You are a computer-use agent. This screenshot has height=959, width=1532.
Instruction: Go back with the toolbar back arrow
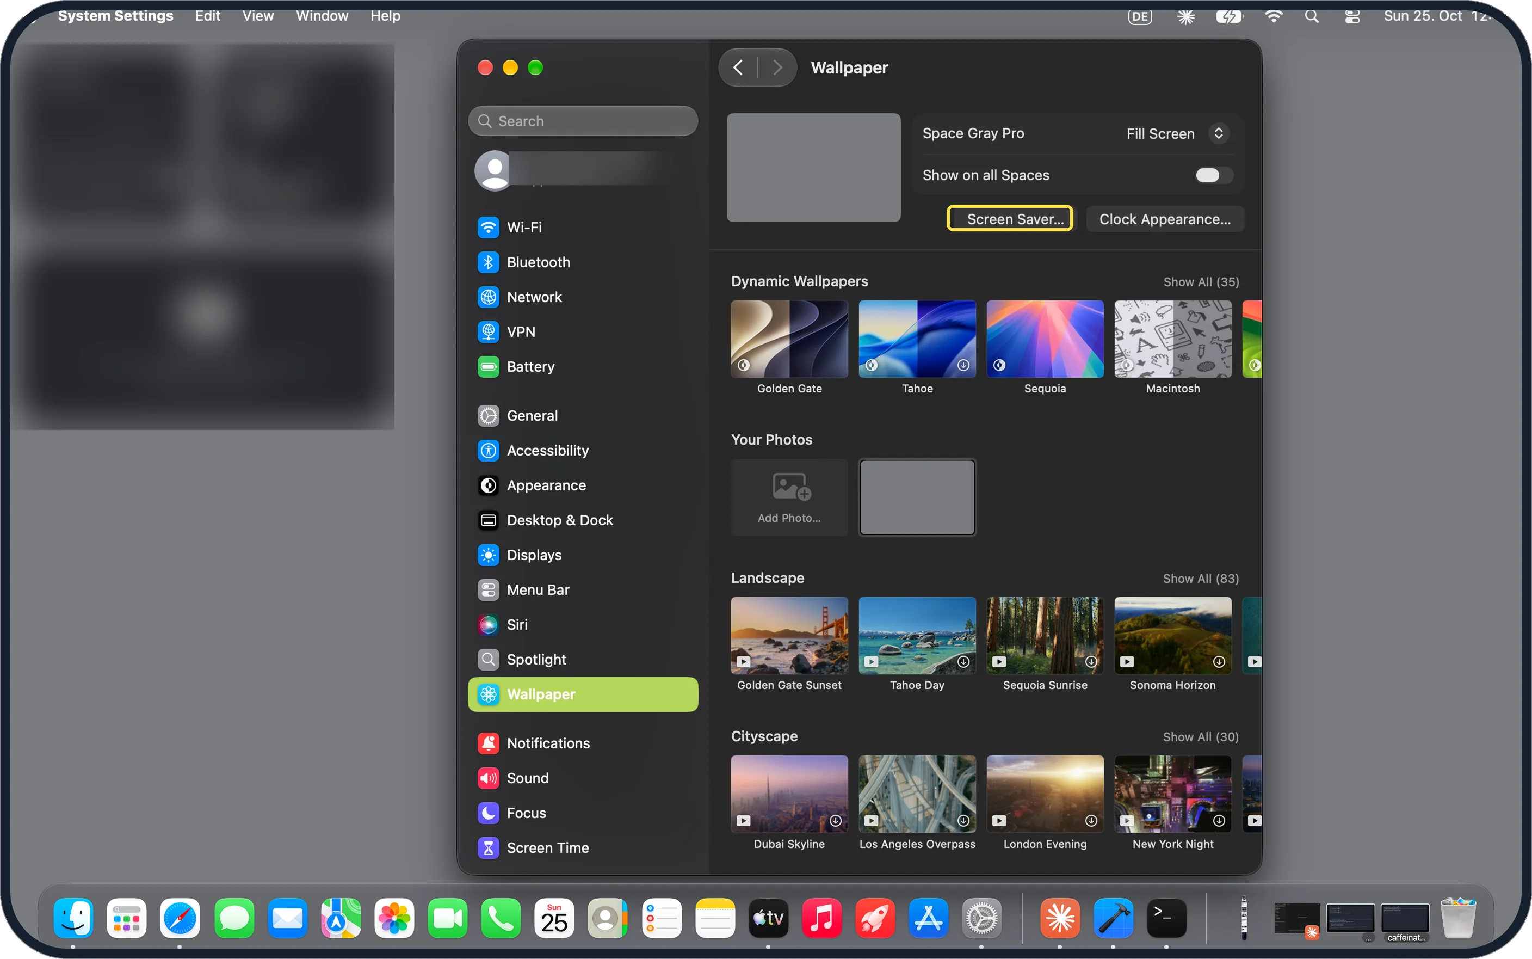point(738,67)
